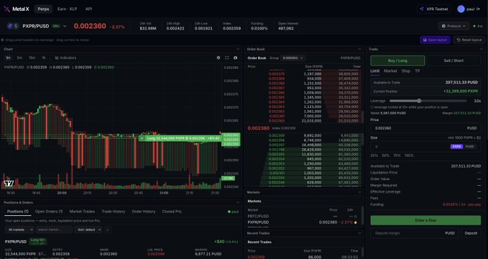Viewport: 488px width, 259px height.
Task: Open the Earn · XLP navigation tab
Action: [68, 9]
